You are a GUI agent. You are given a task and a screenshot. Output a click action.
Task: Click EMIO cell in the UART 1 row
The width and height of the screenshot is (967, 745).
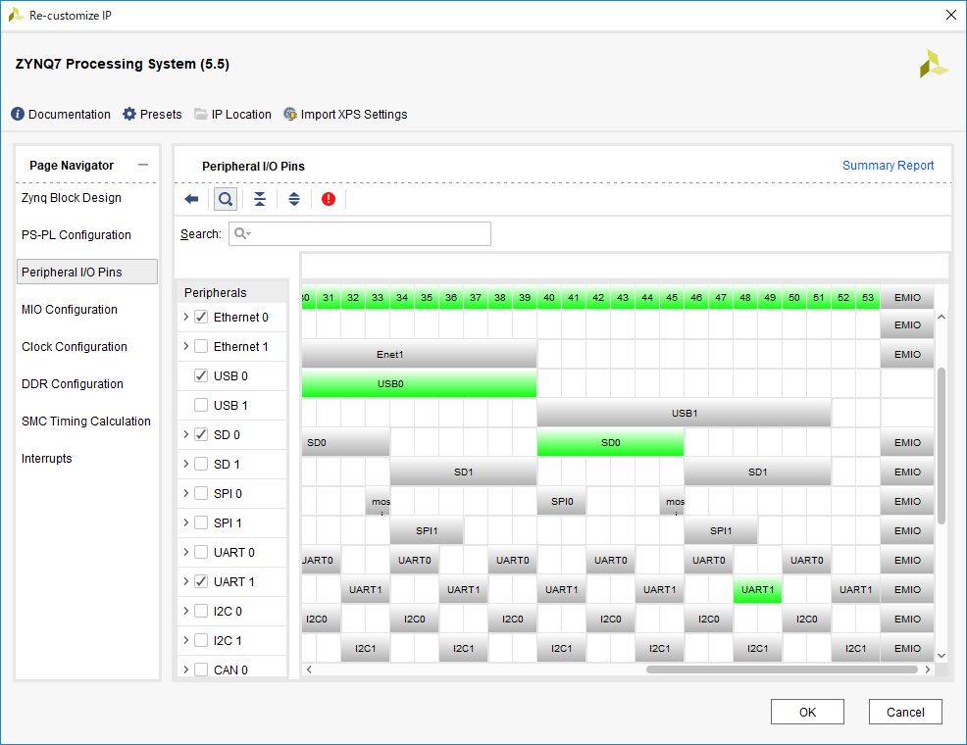pos(907,590)
